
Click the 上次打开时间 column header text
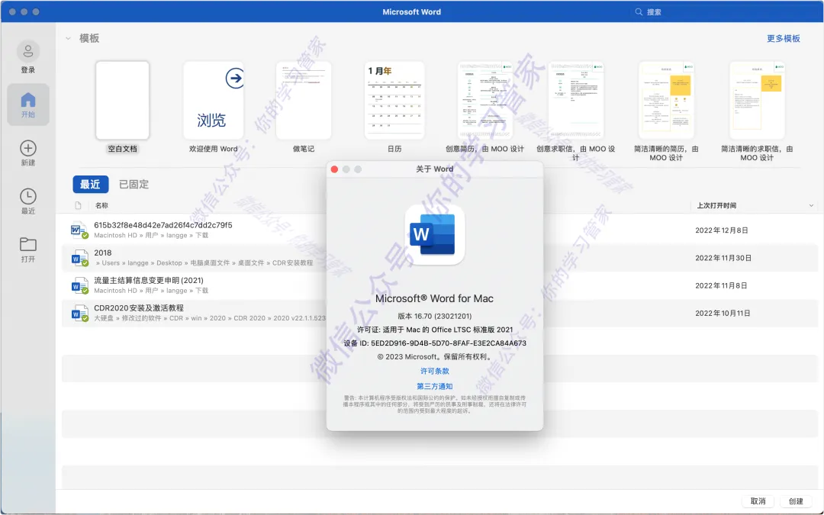716,205
